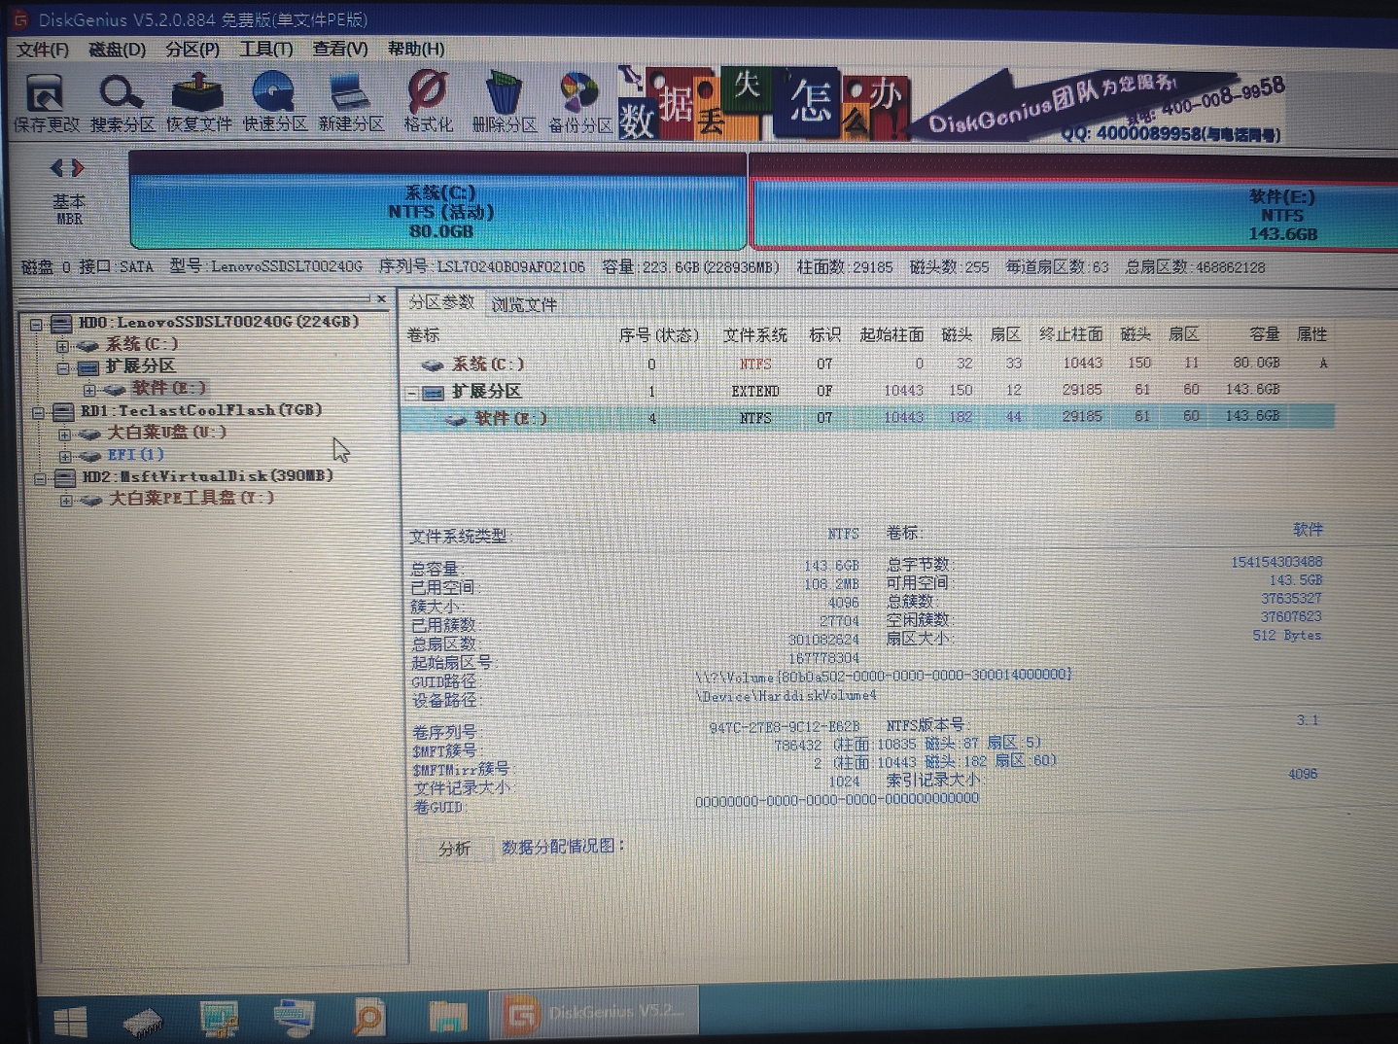
Task: Click the Save Changes (保存更改) toolbar icon
Action: coord(45,102)
